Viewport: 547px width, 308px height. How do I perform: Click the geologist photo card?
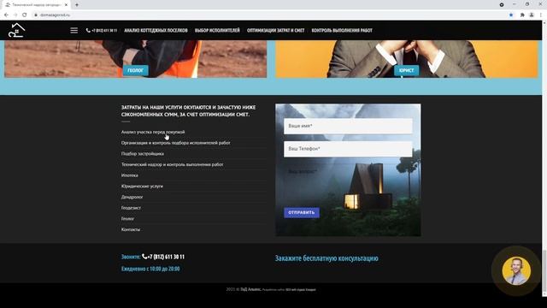tap(135, 59)
